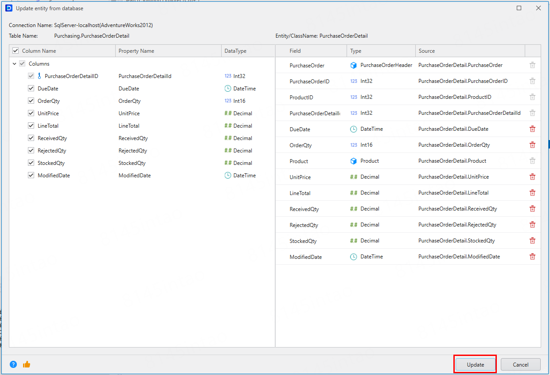Maximize the Update entity dialog window
Viewport: 550px width, 375px height.
[519, 8]
